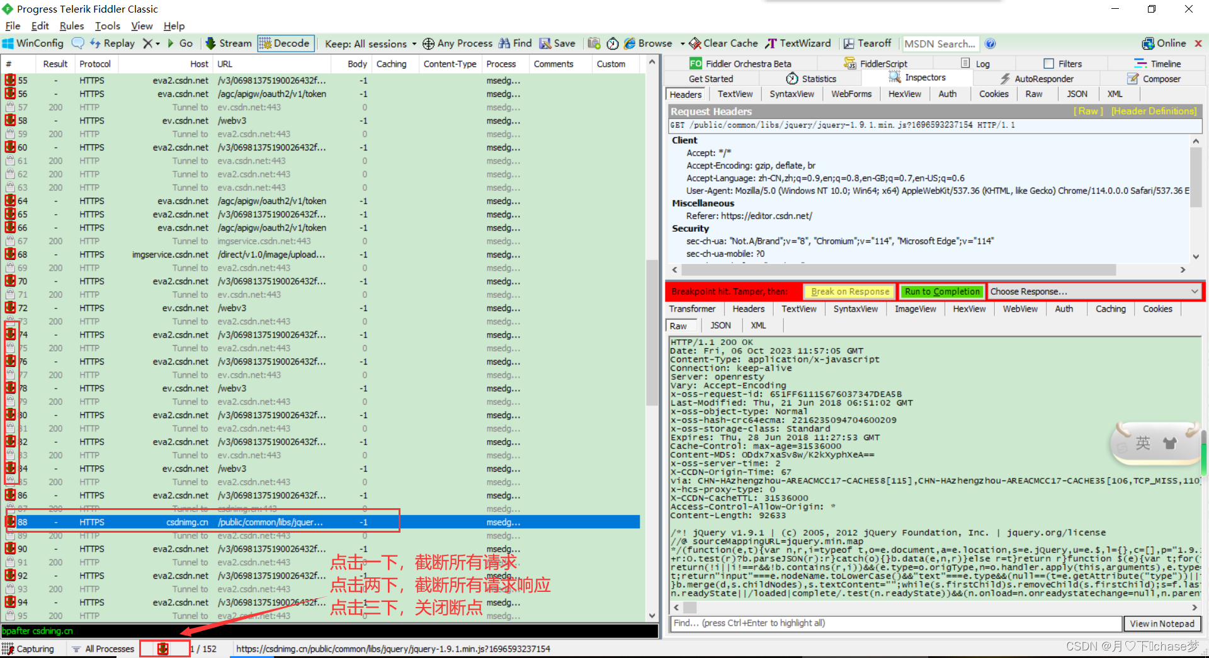The width and height of the screenshot is (1209, 658).
Task: Click the Remove sessions X icon
Action: (147, 43)
